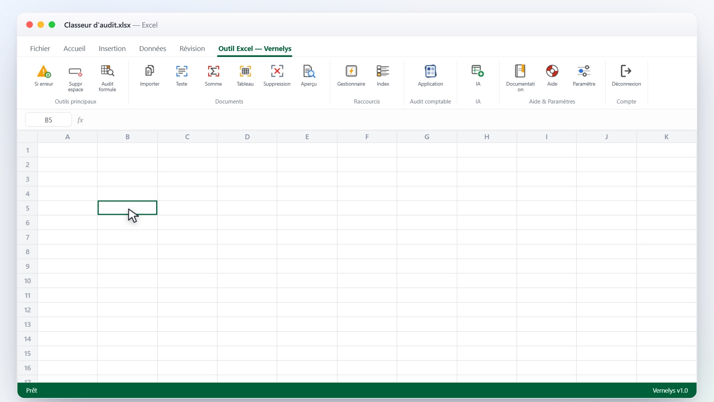Image resolution: width=714 pixels, height=402 pixels.
Task: Click the Outils principaux group label
Action: coord(75,102)
